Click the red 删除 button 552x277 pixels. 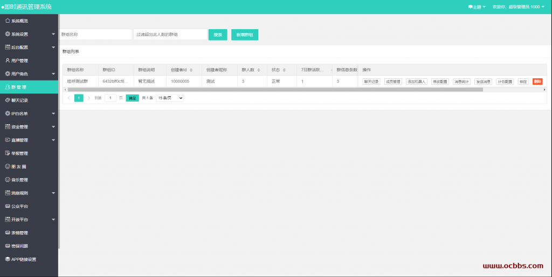pyautogui.click(x=537, y=82)
